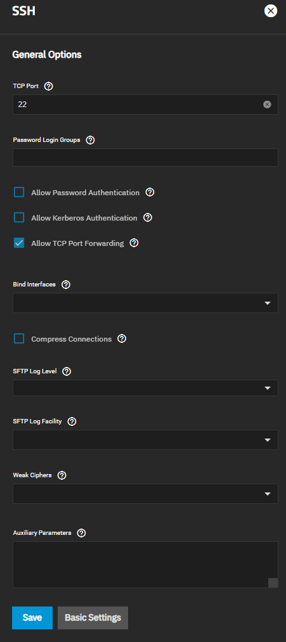Open Allow Password Authentication help icon
The image size is (286, 642).
[x=150, y=192]
